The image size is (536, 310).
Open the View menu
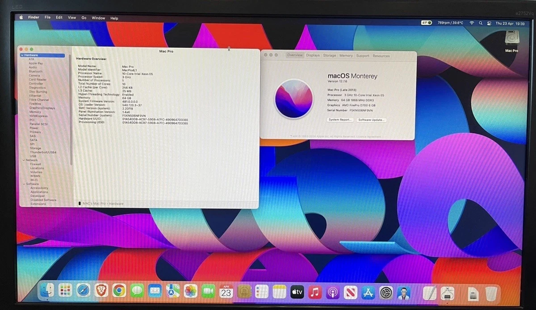(72, 17)
